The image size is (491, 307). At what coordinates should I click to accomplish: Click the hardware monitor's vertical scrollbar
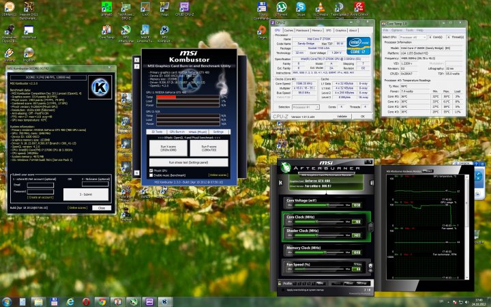[468, 227]
